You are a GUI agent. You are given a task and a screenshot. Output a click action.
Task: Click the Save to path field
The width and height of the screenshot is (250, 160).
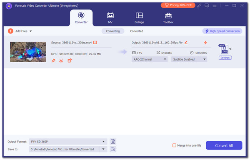[x=65, y=149]
